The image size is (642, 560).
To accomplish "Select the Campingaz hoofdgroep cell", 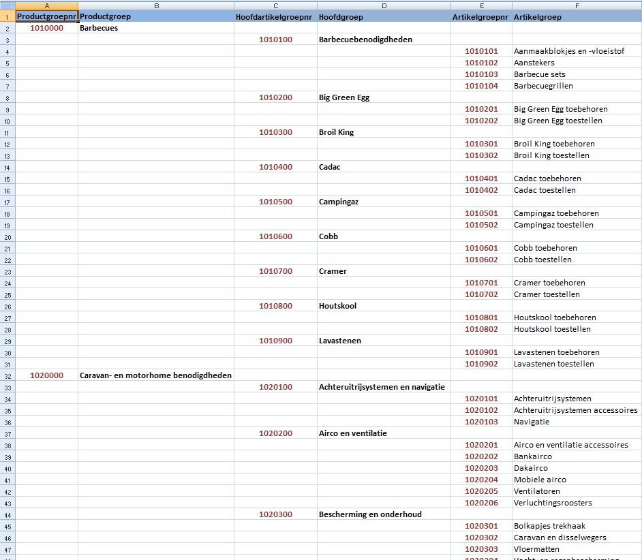I will [x=384, y=202].
